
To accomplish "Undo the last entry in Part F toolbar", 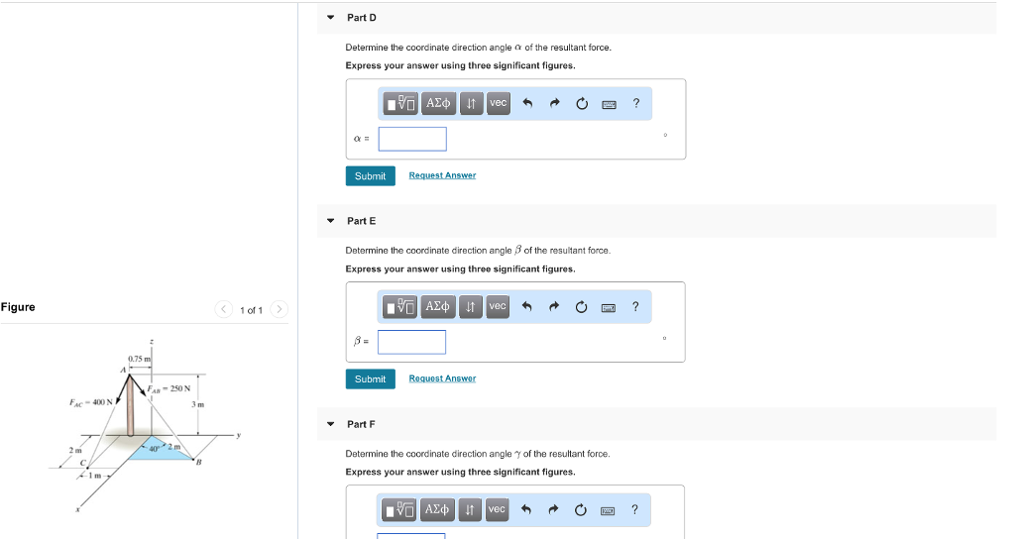I will [527, 509].
